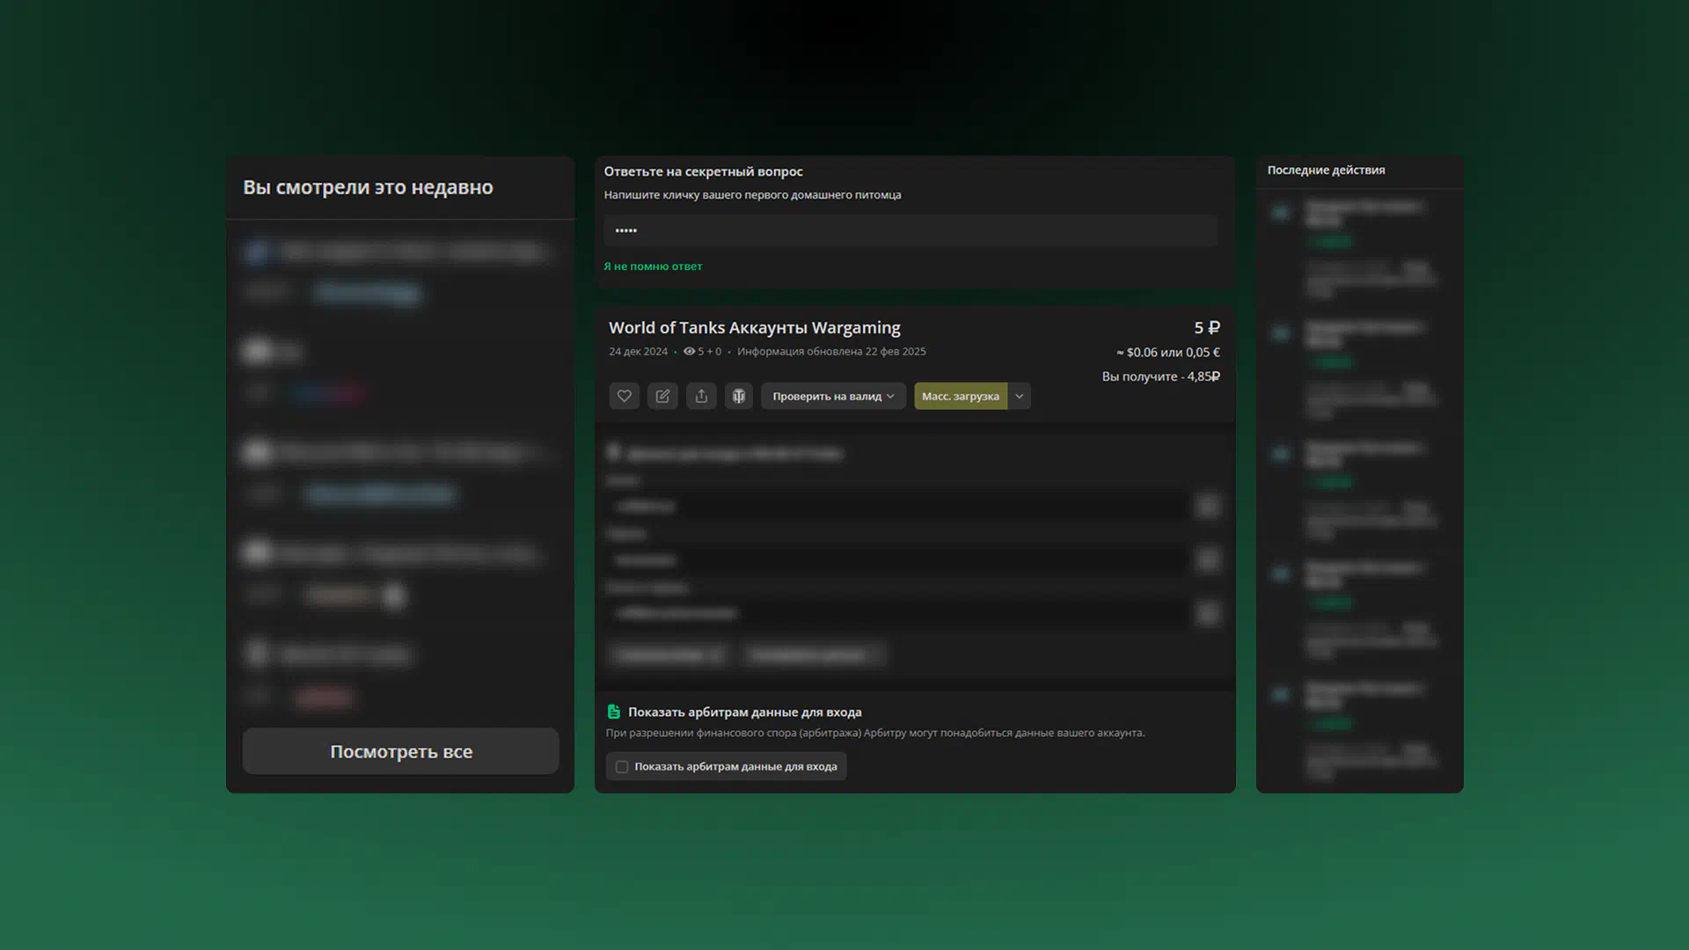Click the price '5 ₽'
Viewport: 1689px width, 950px height.
1207,327
